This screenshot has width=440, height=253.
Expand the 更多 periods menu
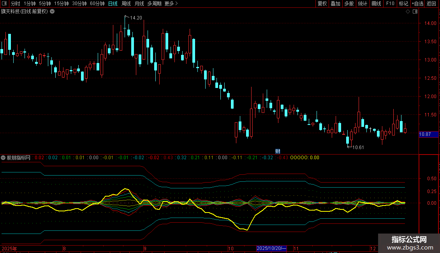pyautogui.click(x=171, y=4)
